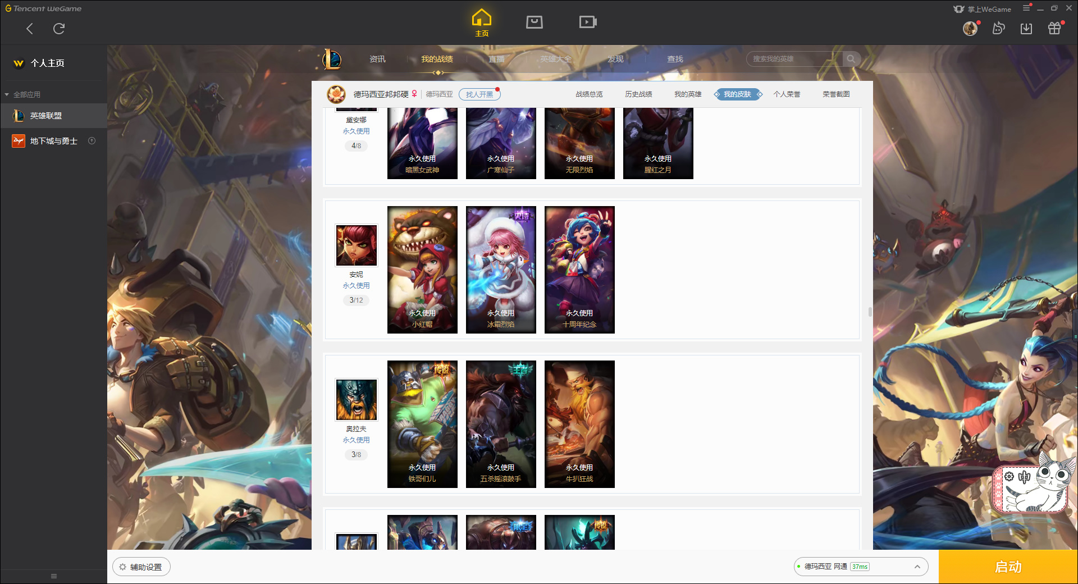The image size is (1078, 584).
Task: Open the gift box icon
Action: pos(1054,28)
